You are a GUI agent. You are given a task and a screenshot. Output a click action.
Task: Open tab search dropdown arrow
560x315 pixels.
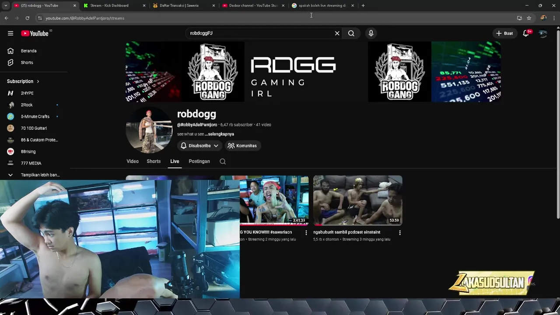click(x=6, y=6)
